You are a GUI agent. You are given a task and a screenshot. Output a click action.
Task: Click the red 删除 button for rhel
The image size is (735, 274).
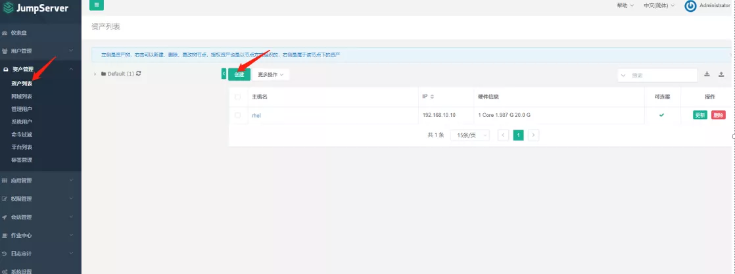click(718, 116)
